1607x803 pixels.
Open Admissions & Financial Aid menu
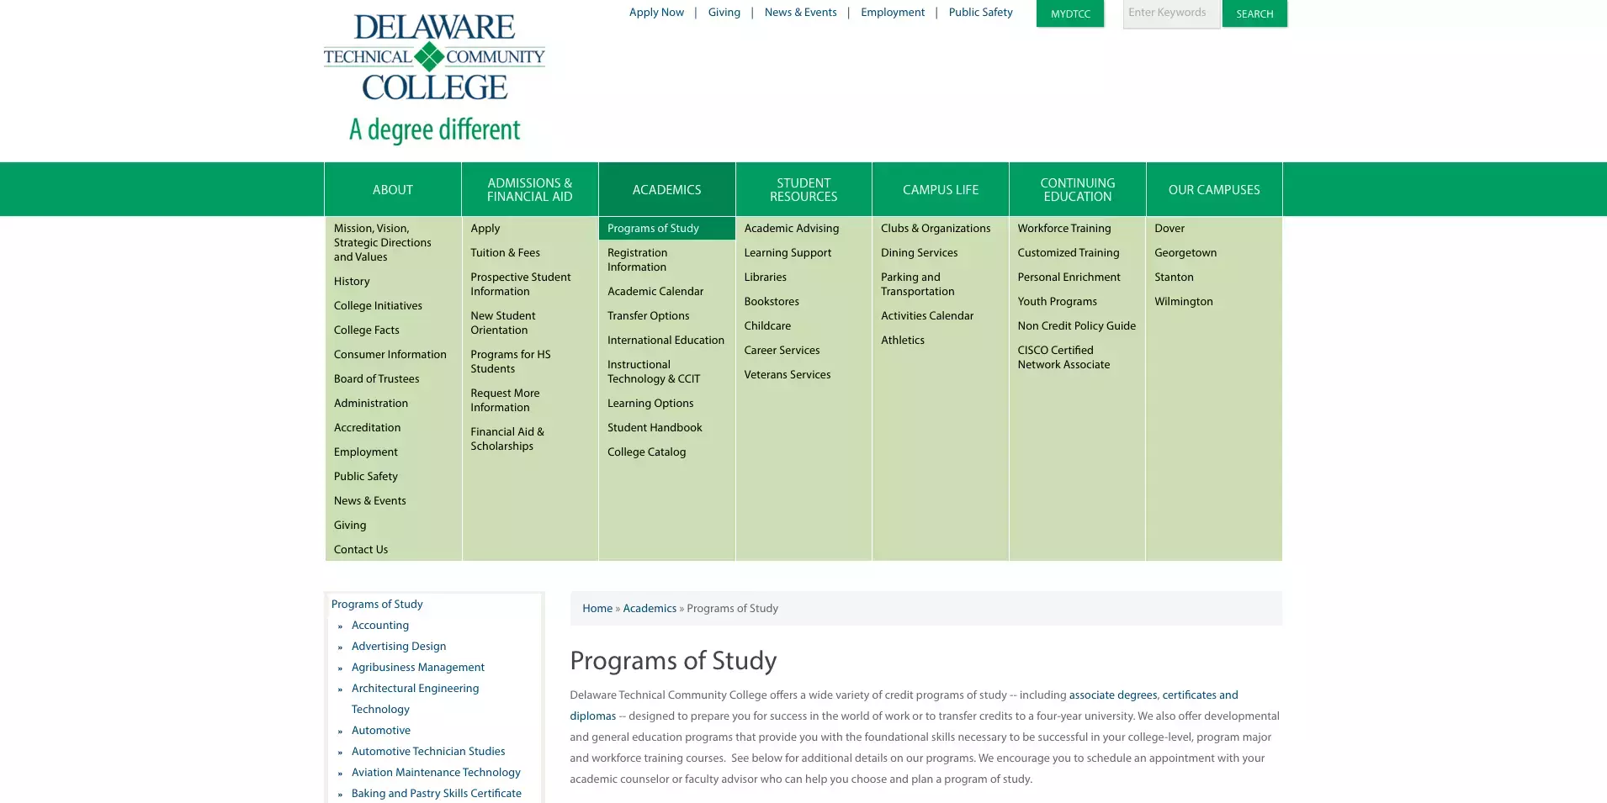click(x=529, y=189)
